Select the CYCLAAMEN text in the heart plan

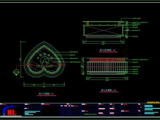pos(44,66)
